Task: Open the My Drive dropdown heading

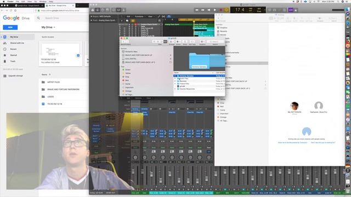Action: click(48, 27)
